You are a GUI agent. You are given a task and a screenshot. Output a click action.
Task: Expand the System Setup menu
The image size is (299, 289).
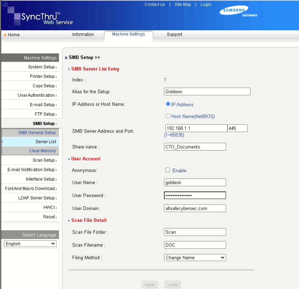tap(42, 67)
